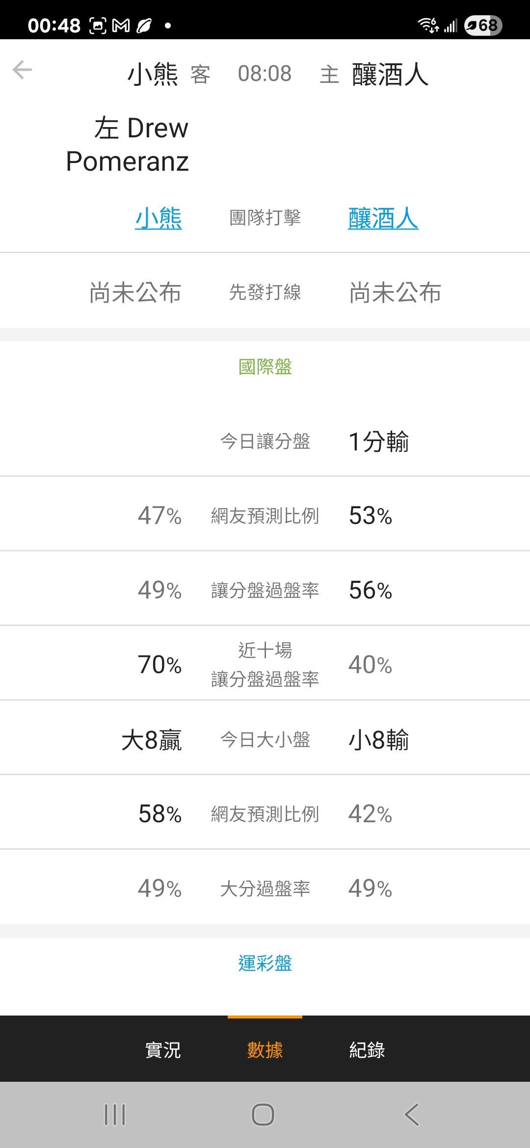Tap the 國際盤 section header

[265, 366]
